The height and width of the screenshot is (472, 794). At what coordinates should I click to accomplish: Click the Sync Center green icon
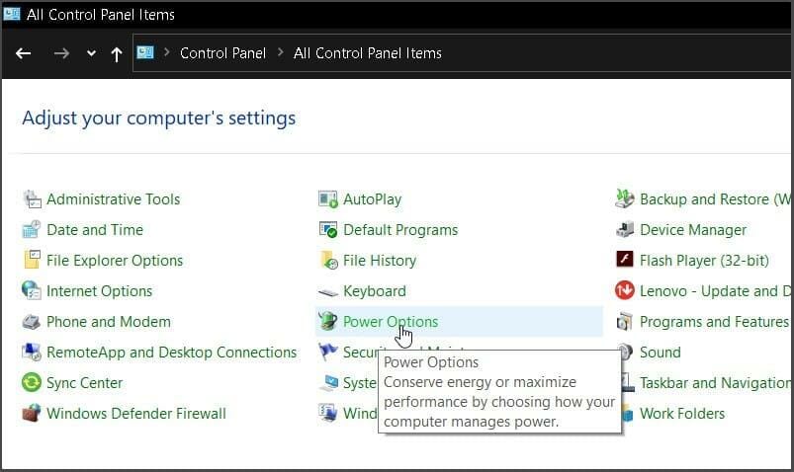click(32, 382)
